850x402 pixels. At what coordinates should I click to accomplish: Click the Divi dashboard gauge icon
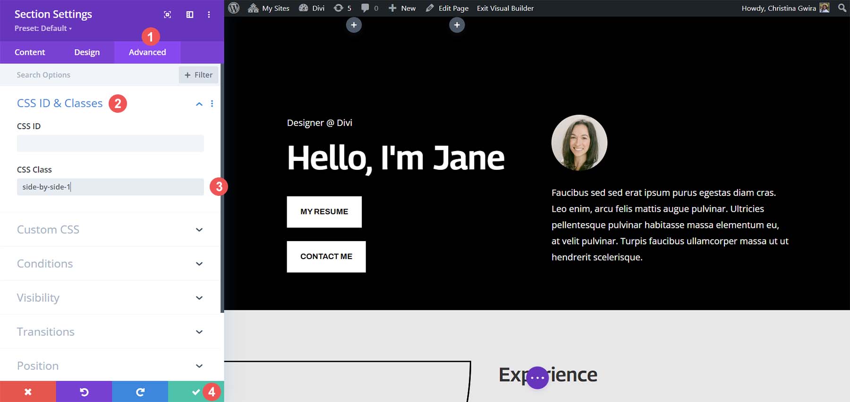304,8
